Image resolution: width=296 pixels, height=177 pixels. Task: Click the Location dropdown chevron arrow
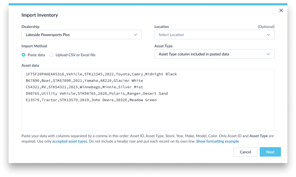[x=268, y=35]
